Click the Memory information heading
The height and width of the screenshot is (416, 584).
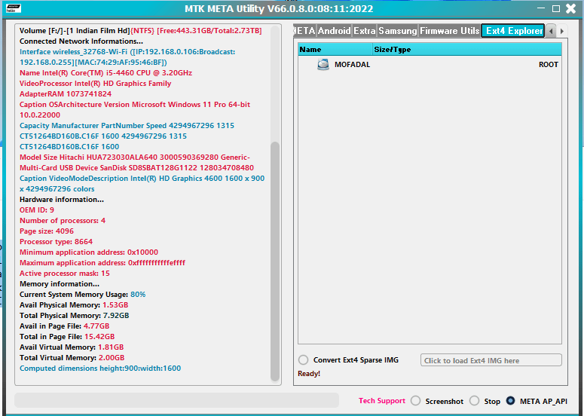(x=60, y=284)
